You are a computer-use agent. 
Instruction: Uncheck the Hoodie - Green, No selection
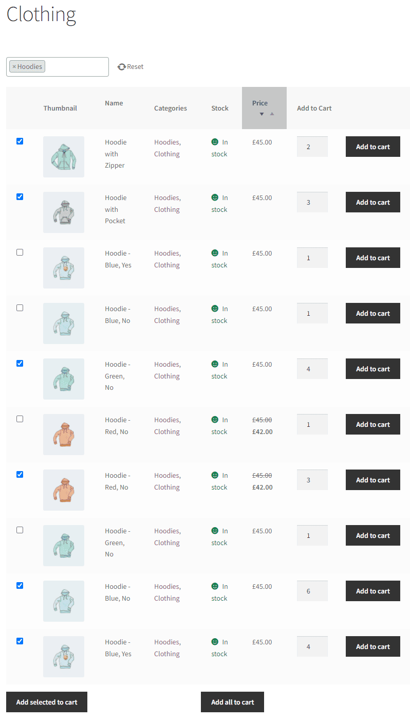[x=20, y=363]
